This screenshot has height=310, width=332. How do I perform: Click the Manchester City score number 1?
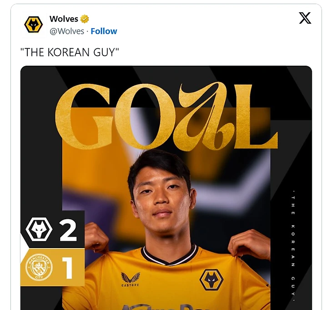(67, 268)
